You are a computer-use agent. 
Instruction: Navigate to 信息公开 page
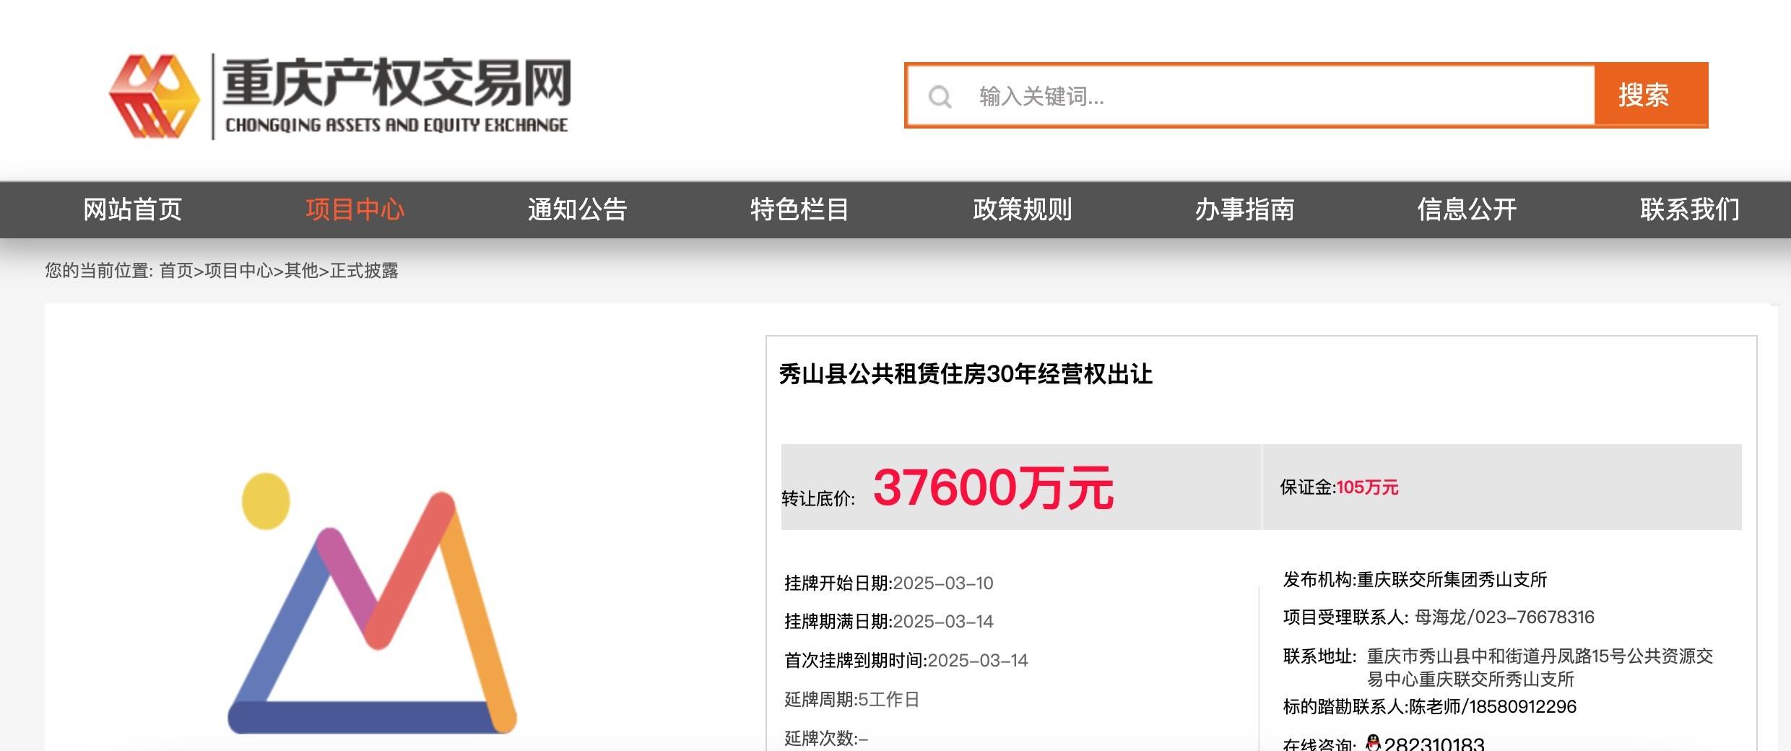[1467, 209]
